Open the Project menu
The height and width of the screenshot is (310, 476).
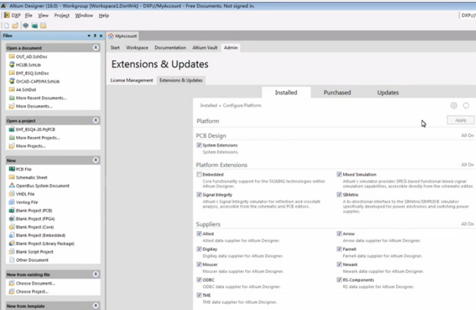point(62,15)
